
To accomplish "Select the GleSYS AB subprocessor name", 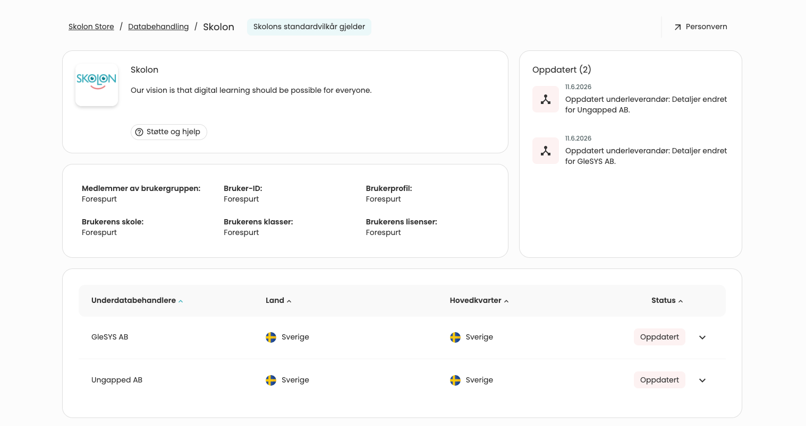I will [x=110, y=337].
